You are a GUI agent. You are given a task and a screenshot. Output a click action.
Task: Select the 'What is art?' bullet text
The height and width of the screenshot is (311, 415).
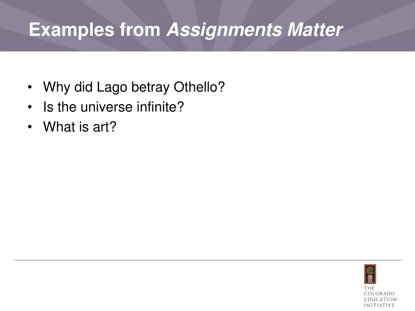click(x=80, y=127)
